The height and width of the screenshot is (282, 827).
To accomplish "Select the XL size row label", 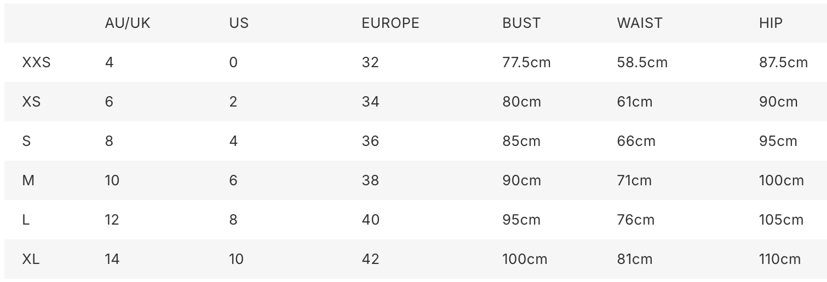I will pos(31,259).
